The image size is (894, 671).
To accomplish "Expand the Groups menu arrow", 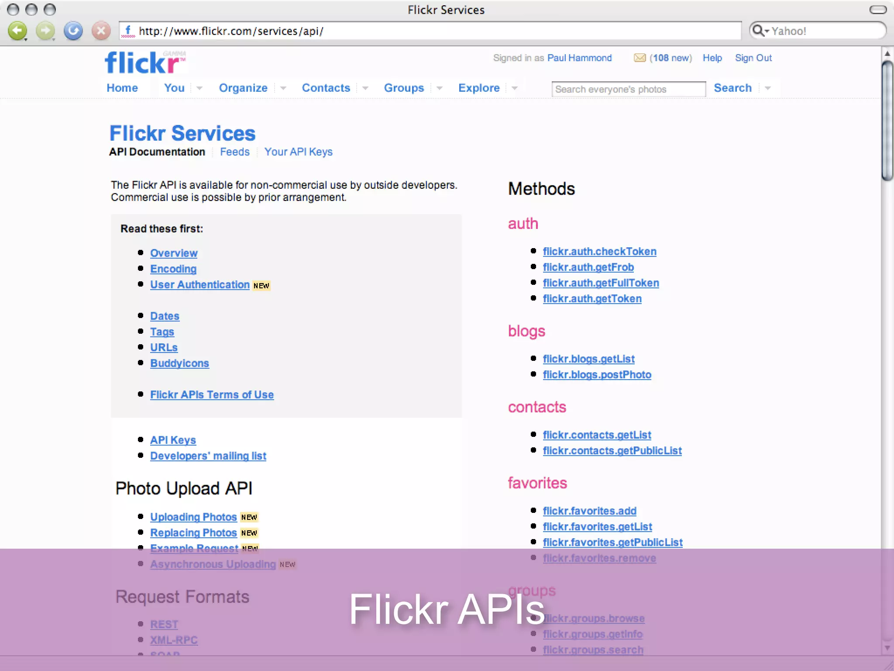I will 440,88.
